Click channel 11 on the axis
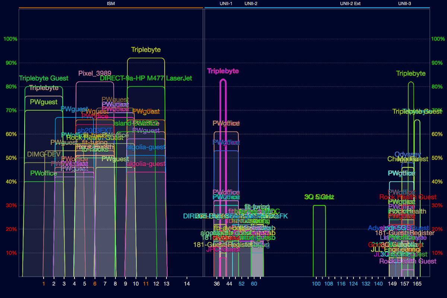 tap(146, 284)
